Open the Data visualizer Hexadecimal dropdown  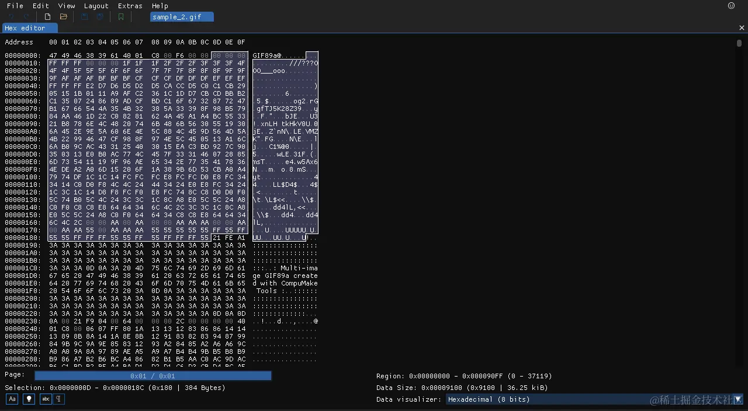pos(595,399)
